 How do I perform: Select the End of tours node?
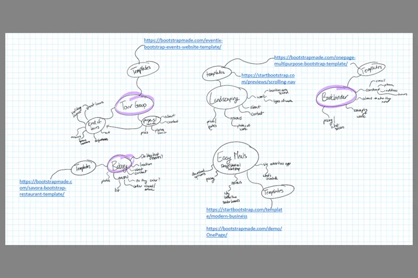point(95,125)
